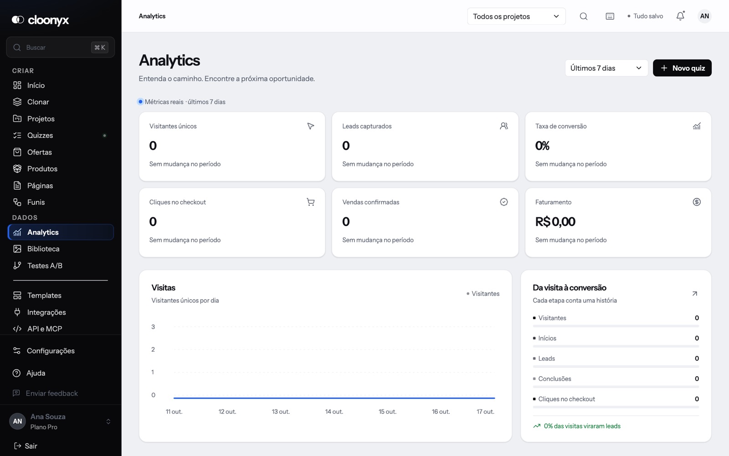
Task: Click '0% das visitas viraram leads' text
Action: tap(582, 426)
